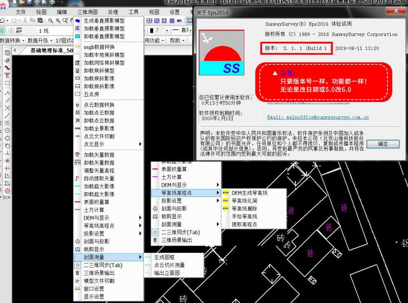Screen dimensions: 408x303
Task: Click the yellow DEM生成等高线 icon
Action: tap(225, 193)
